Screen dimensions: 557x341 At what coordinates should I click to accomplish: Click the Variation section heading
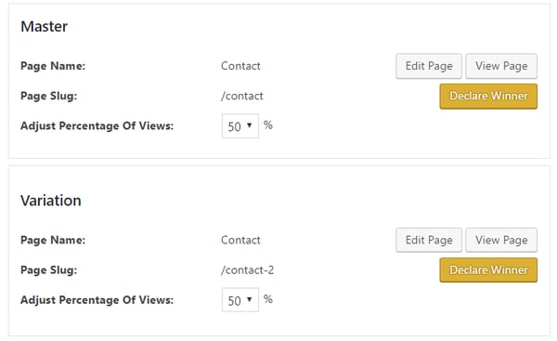click(51, 201)
